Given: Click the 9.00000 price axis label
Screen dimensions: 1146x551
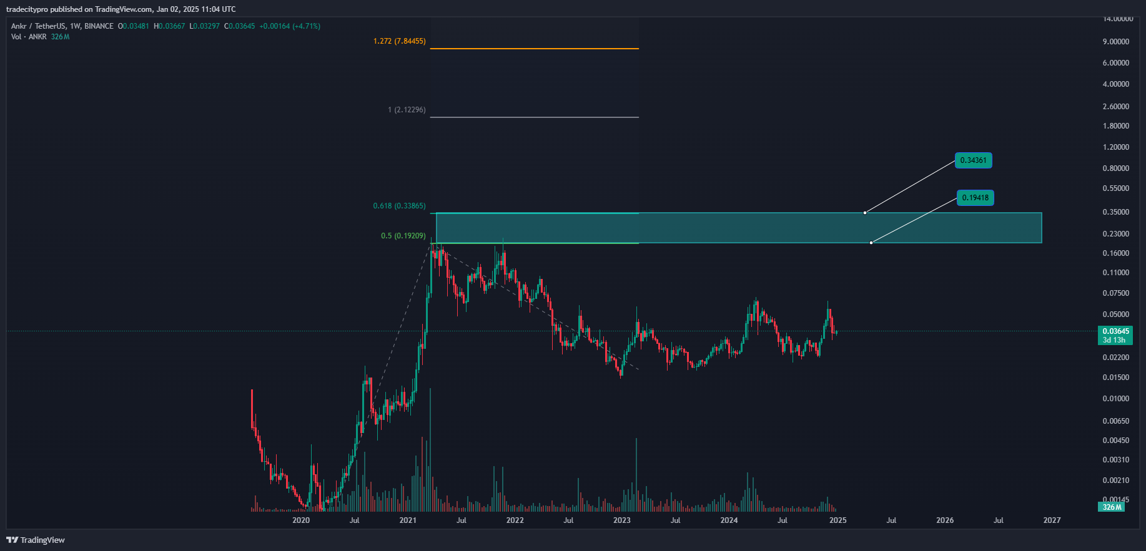Looking at the screenshot, I should (1116, 42).
